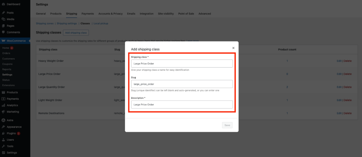Click the Learn more link
This screenshot has width=362, height=157.
(193, 41)
